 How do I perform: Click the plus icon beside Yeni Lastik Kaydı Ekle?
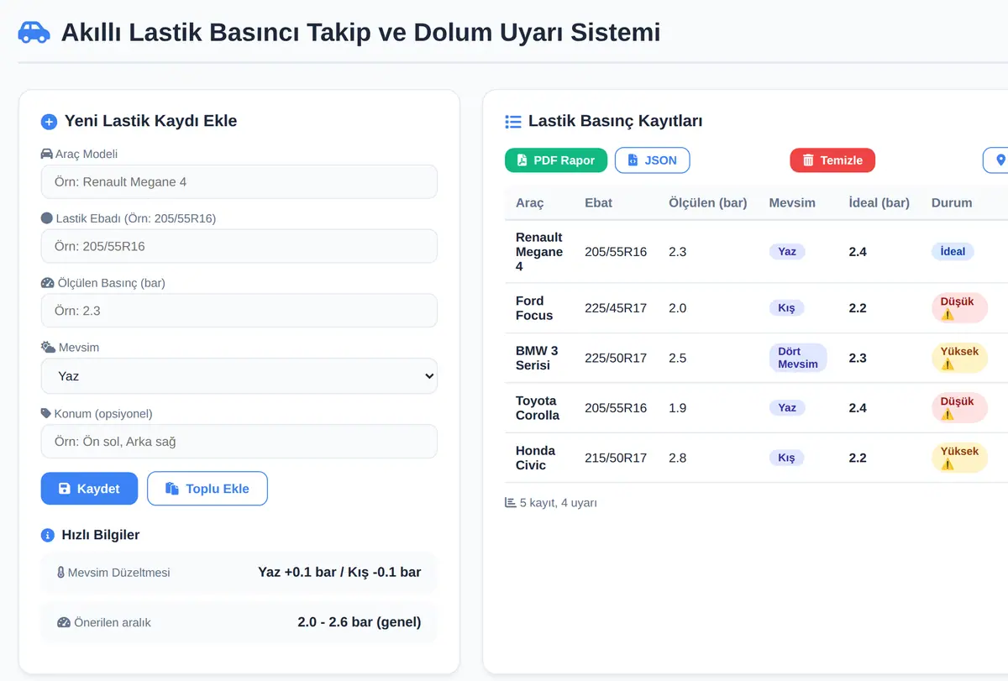point(49,122)
